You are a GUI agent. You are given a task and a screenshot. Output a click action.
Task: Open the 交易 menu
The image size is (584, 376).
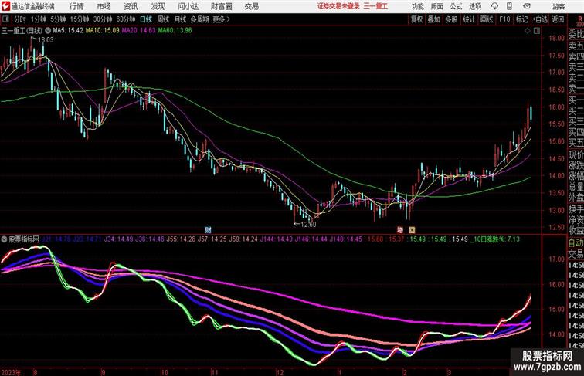[x=252, y=6]
